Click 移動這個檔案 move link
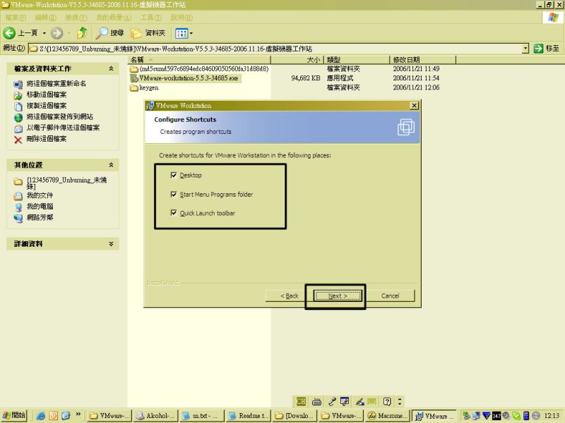This screenshot has height=423, width=565. (47, 94)
